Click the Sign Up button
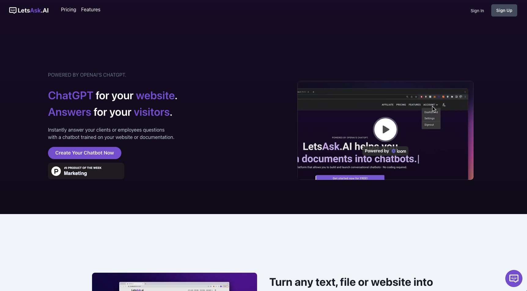The height and width of the screenshot is (291, 527). click(504, 10)
